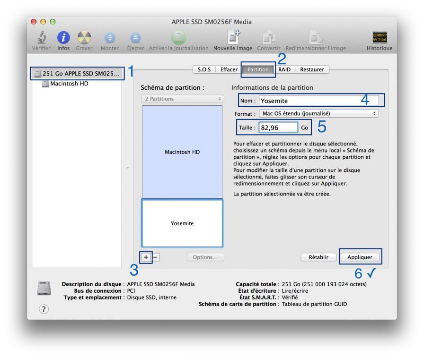The image size is (424, 357).
Task: Add a partition with the plus button
Action: [x=146, y=257]
